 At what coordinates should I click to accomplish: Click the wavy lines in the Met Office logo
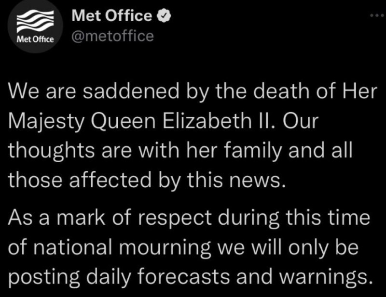click(x=35, y=23)
